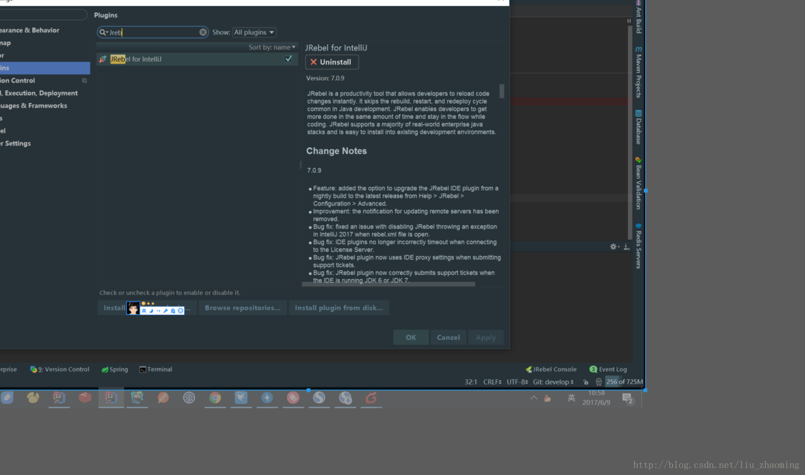Select Other Settings category

[x=16, y=143]
